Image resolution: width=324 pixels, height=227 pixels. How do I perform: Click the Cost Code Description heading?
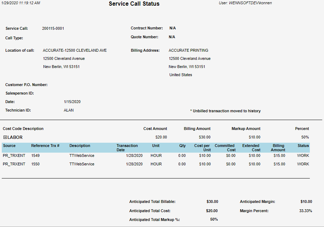tap(23, 129)
